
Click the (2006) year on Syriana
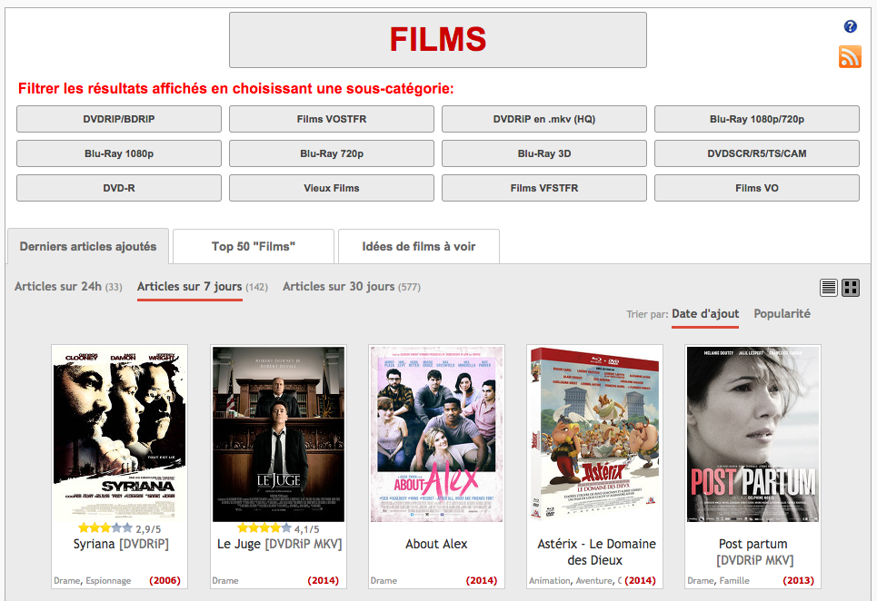coord(165,581)
